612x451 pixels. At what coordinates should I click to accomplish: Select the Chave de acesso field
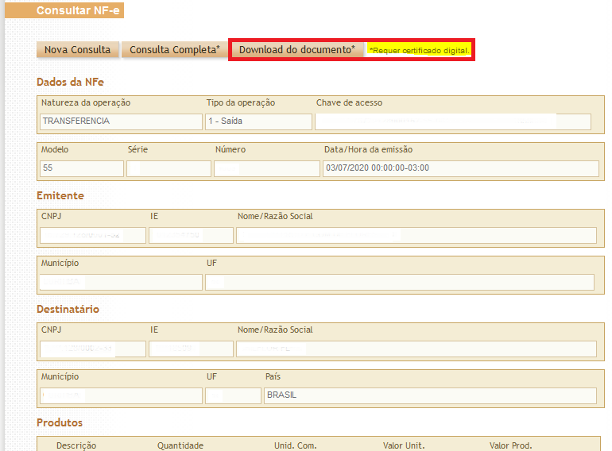[453, 121]
